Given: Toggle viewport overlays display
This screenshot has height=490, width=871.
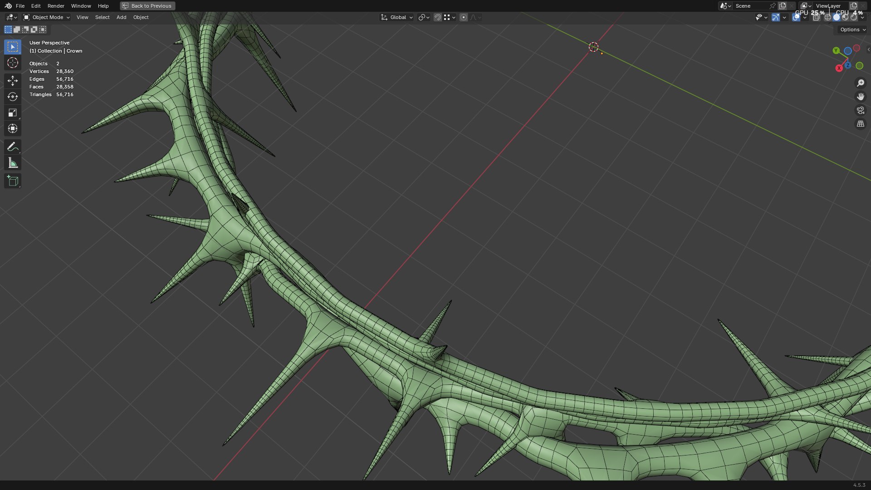Looking at the screenshot, I should pos(796,17).
